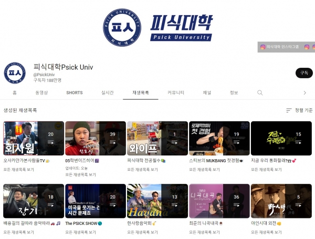View full playlist under 최준의 니곡내곡
The width and height of the screenshot is (315, 239).
pyautogui.click(x=204, y=232)
